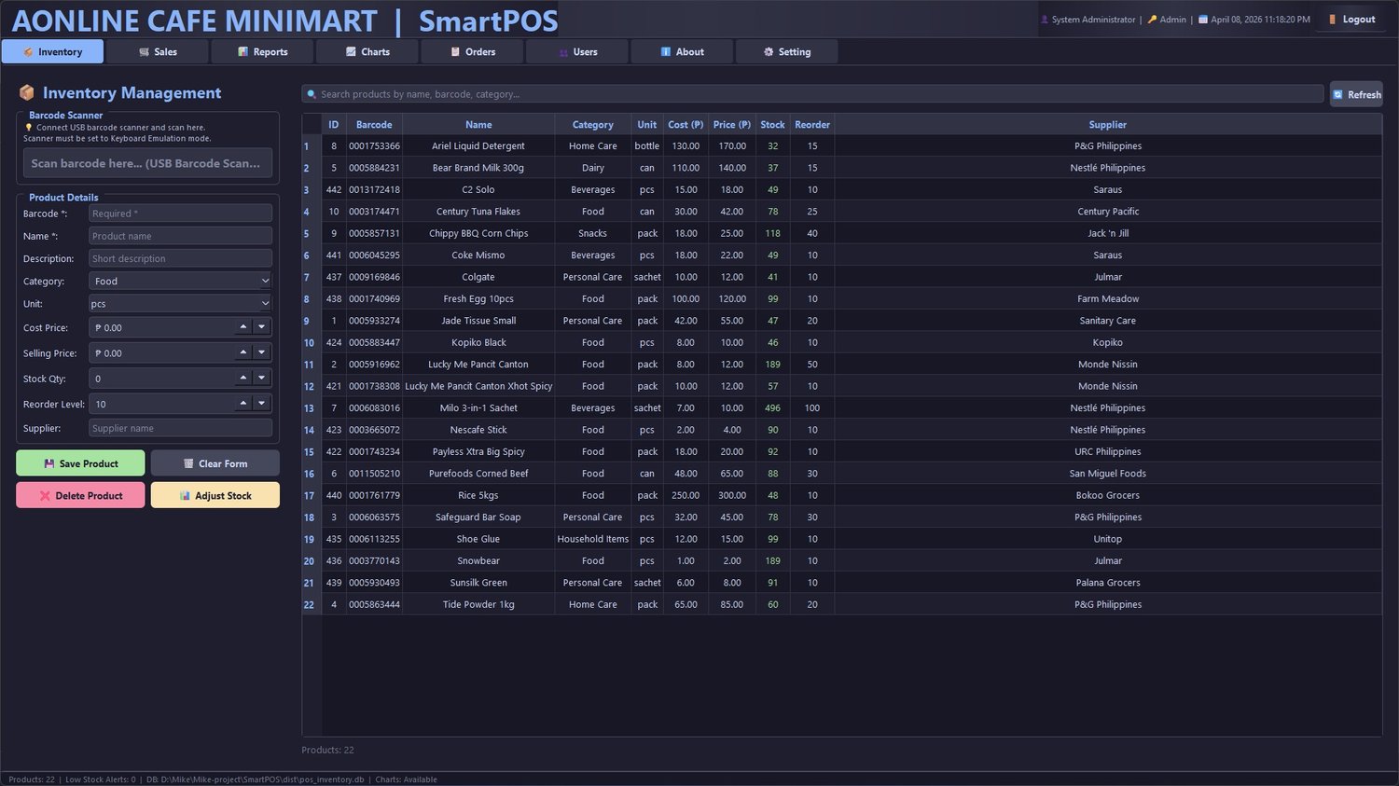Screen dimensions: 1399x786
Task: Sort table by the Barcode column header
Action: tap(374, 124)
